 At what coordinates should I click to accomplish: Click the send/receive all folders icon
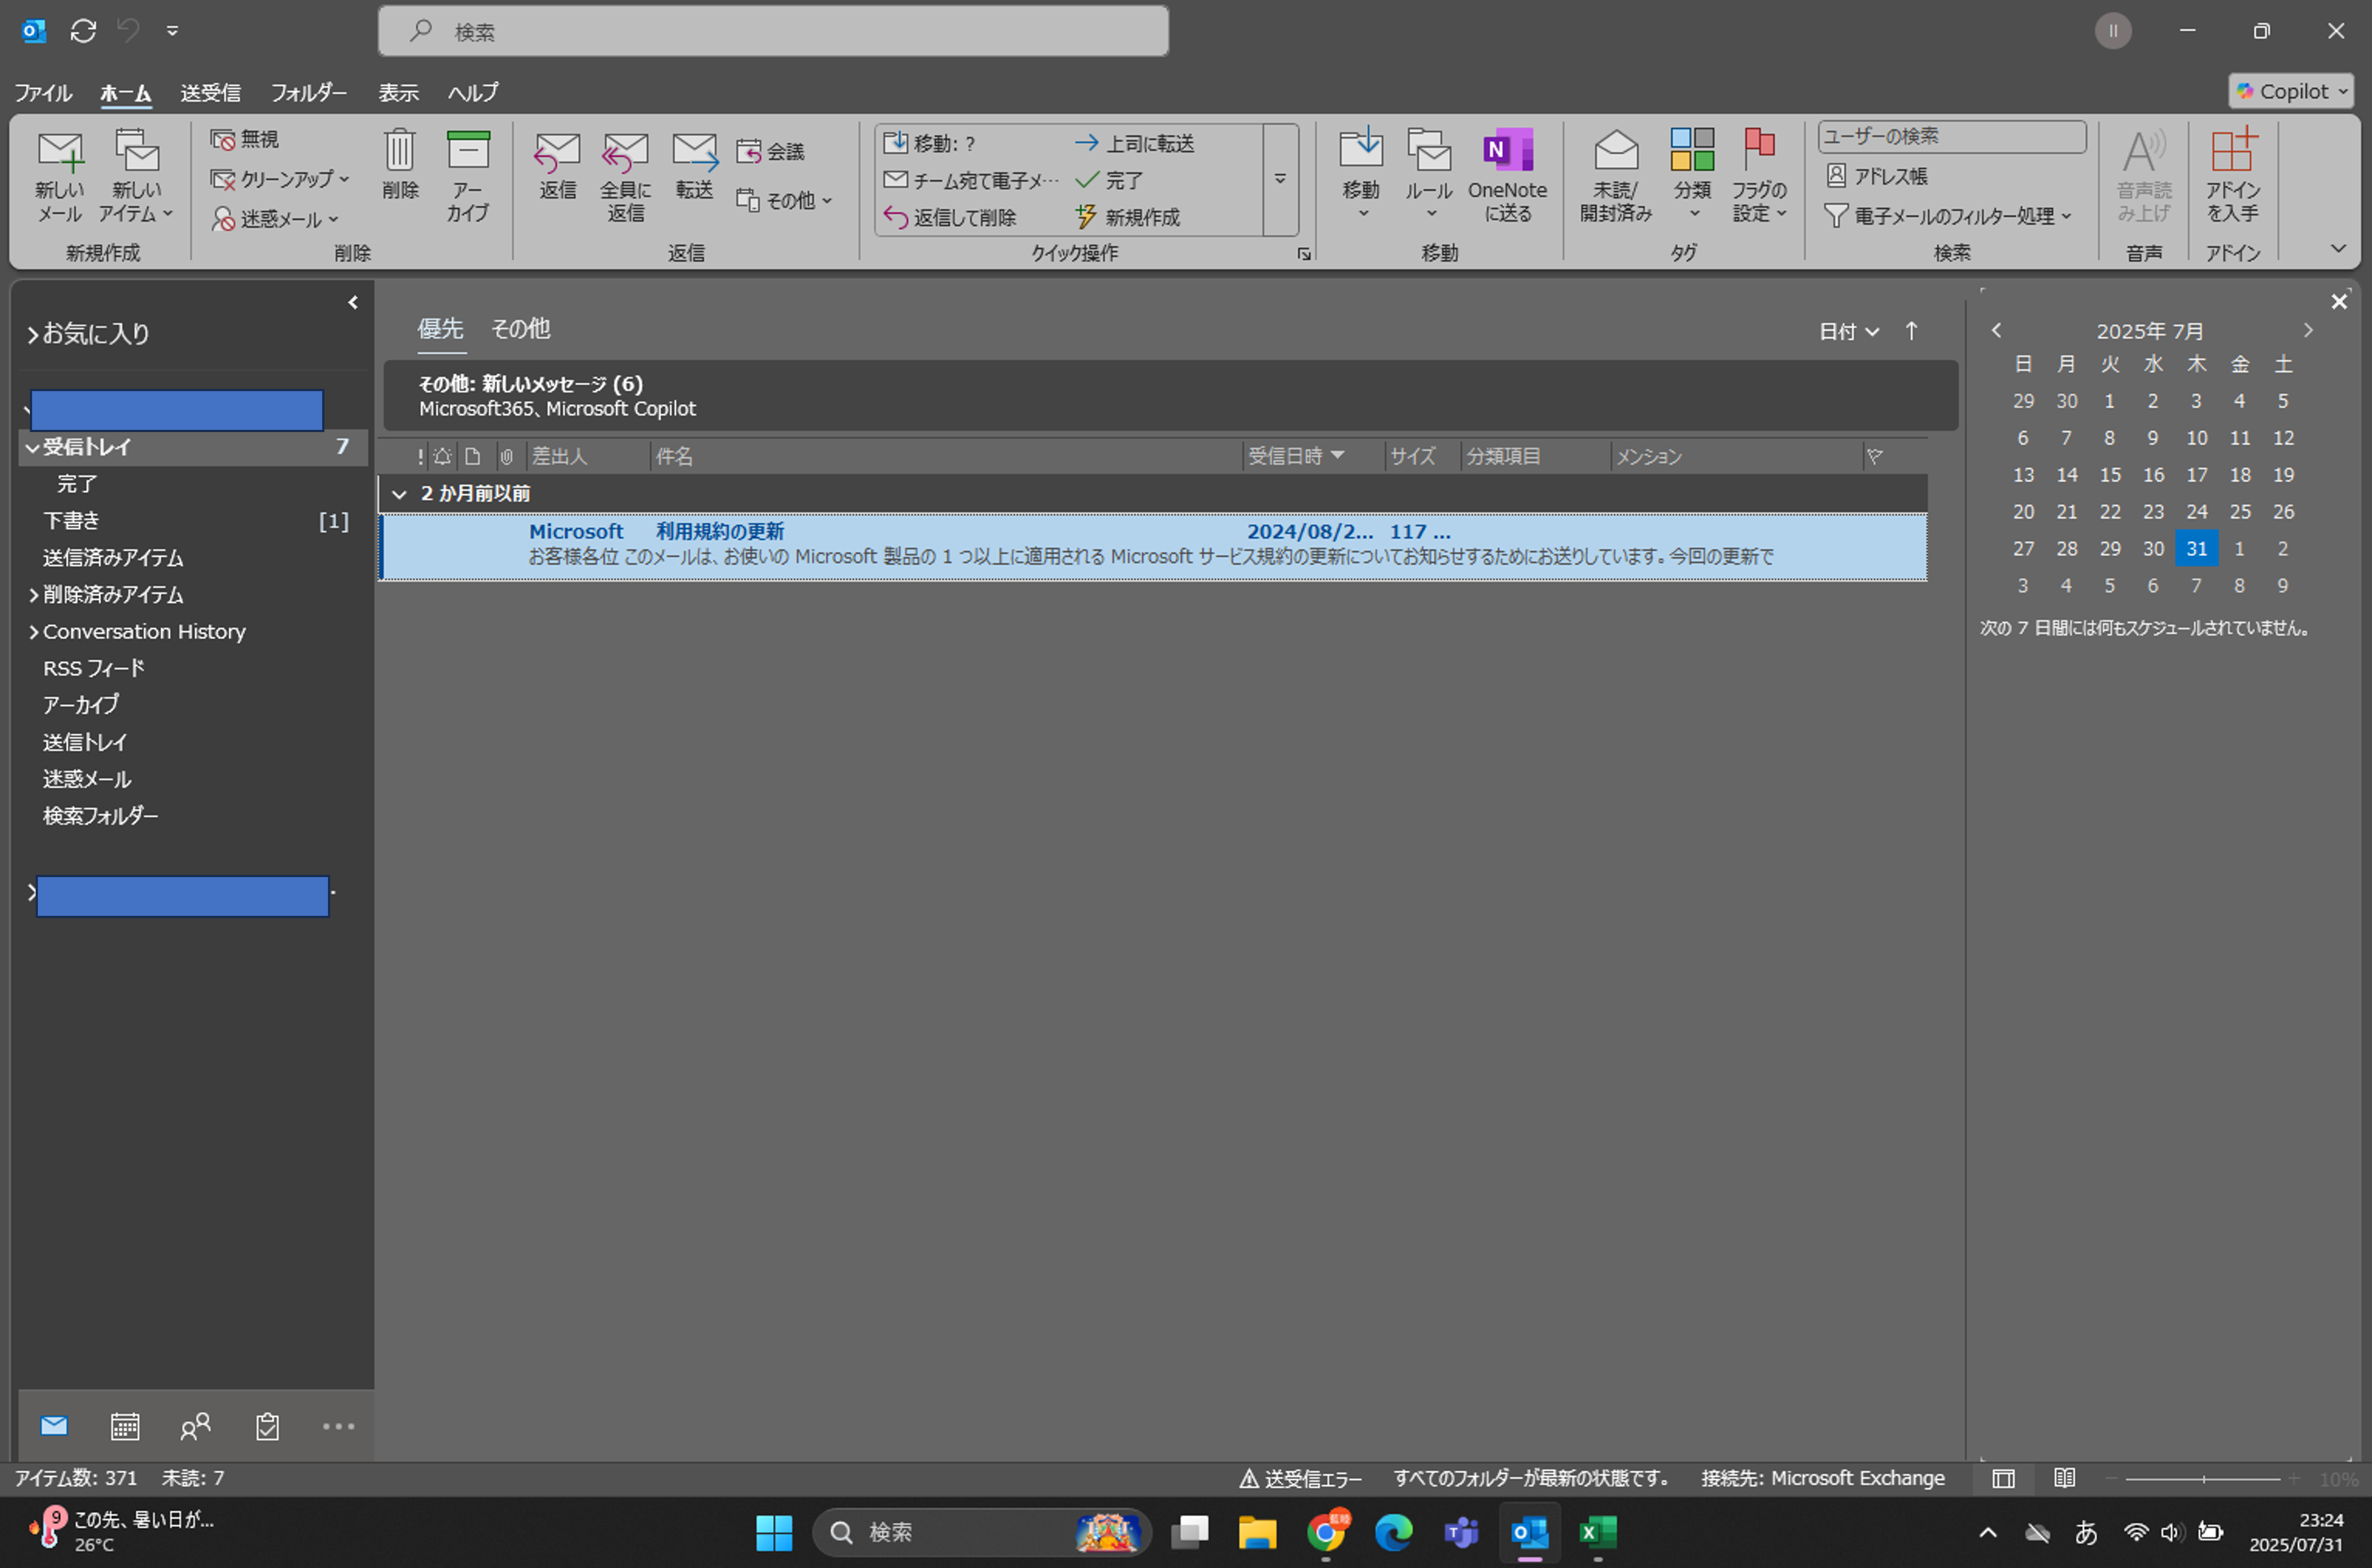click(x=83, y=31)
